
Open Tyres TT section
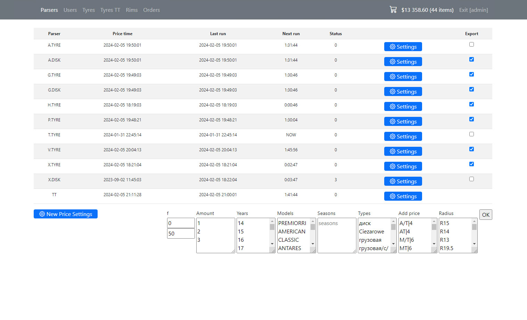(110, 10)
